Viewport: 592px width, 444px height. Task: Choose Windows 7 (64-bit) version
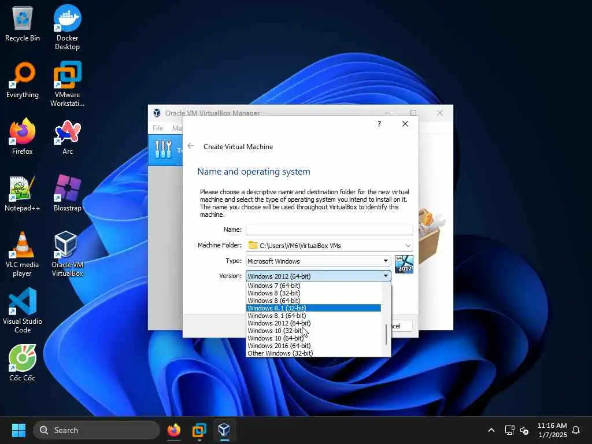(x=313, y=286)
